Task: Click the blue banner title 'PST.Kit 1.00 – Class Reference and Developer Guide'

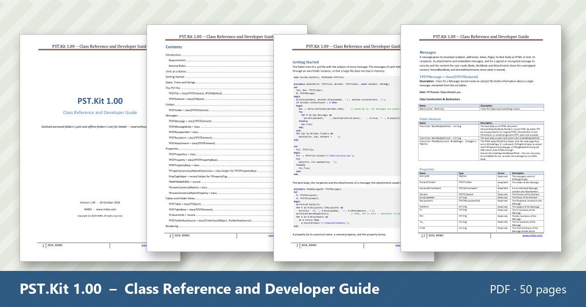Action: [x=200, y=288]
